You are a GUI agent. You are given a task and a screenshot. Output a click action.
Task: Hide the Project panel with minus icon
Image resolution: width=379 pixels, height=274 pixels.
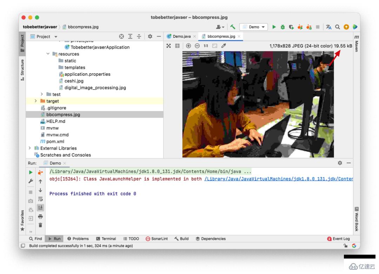(159, 36)
